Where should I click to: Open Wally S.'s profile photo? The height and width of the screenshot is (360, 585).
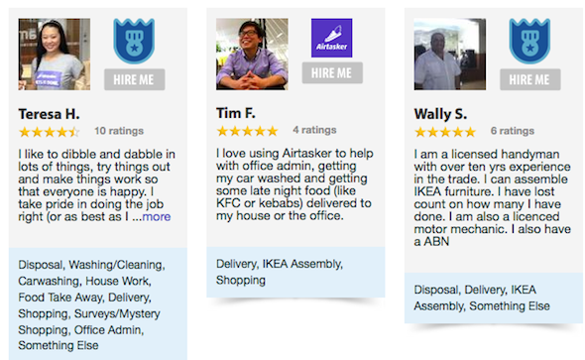pos(450,55)
